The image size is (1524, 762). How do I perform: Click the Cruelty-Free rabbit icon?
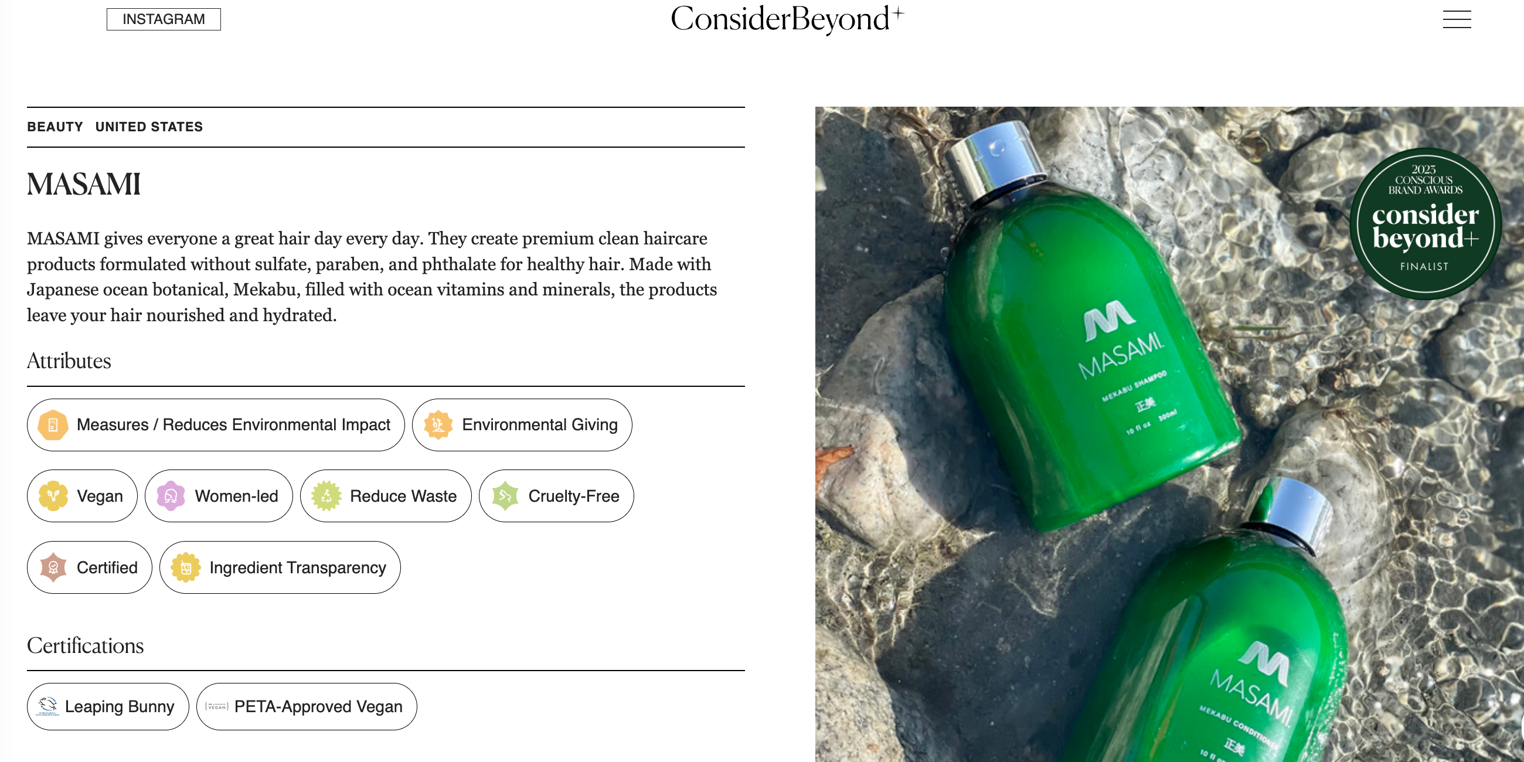pos(505,496)
